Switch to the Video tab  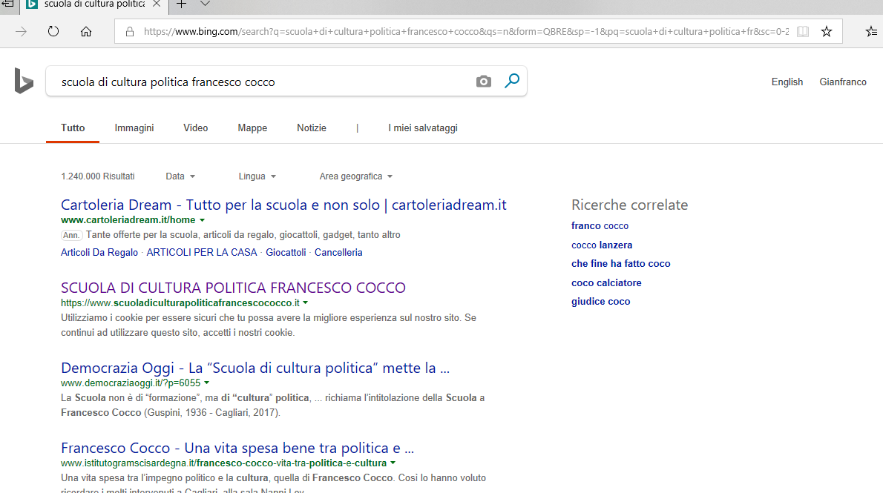[x=195, y=128]
